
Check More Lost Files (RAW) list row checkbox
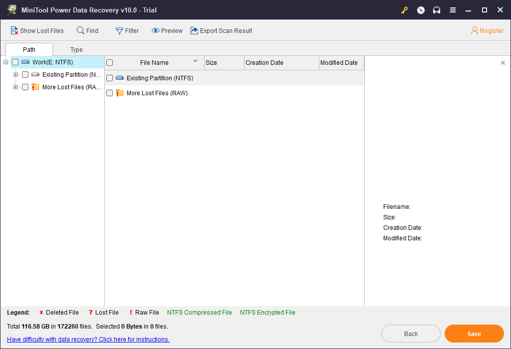[109, 93]
